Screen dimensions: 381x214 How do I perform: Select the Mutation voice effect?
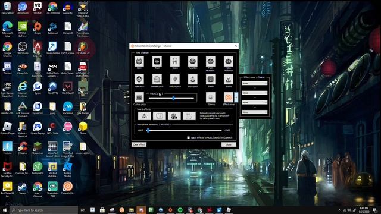tap(193, 61)
